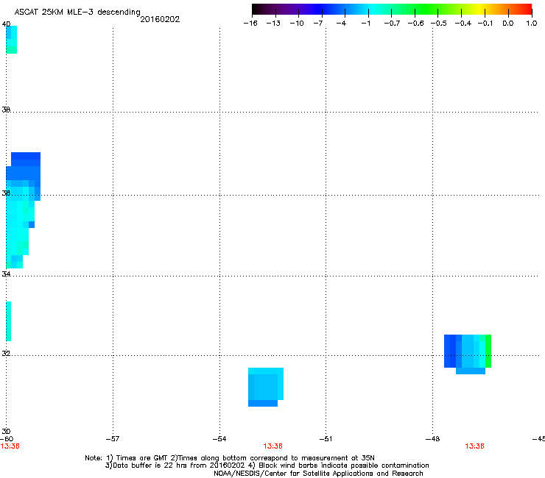Click the -16 color scale label
The height and width of the screenshot is (478, 545).
pos(250,24)
